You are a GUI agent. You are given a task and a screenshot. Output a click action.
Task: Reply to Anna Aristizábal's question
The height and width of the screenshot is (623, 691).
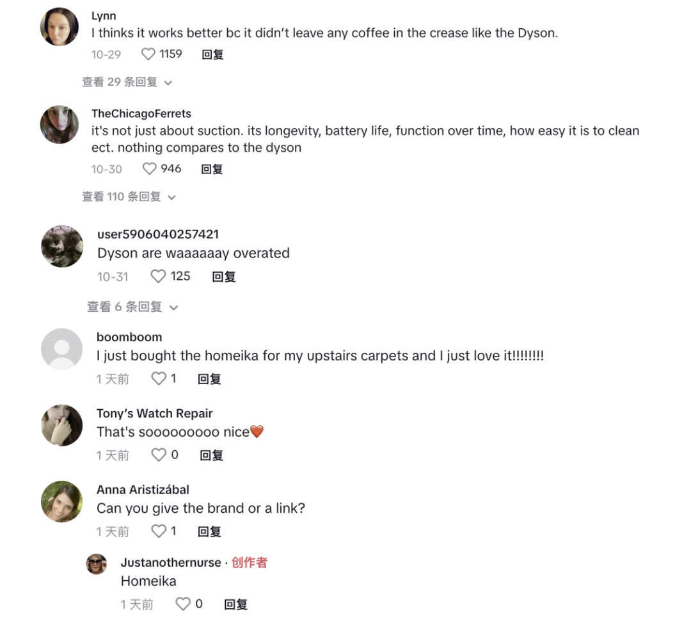tap(209, 531)
